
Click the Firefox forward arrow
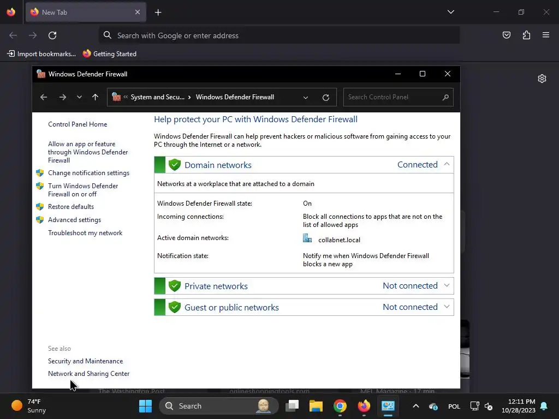(33, 35)
